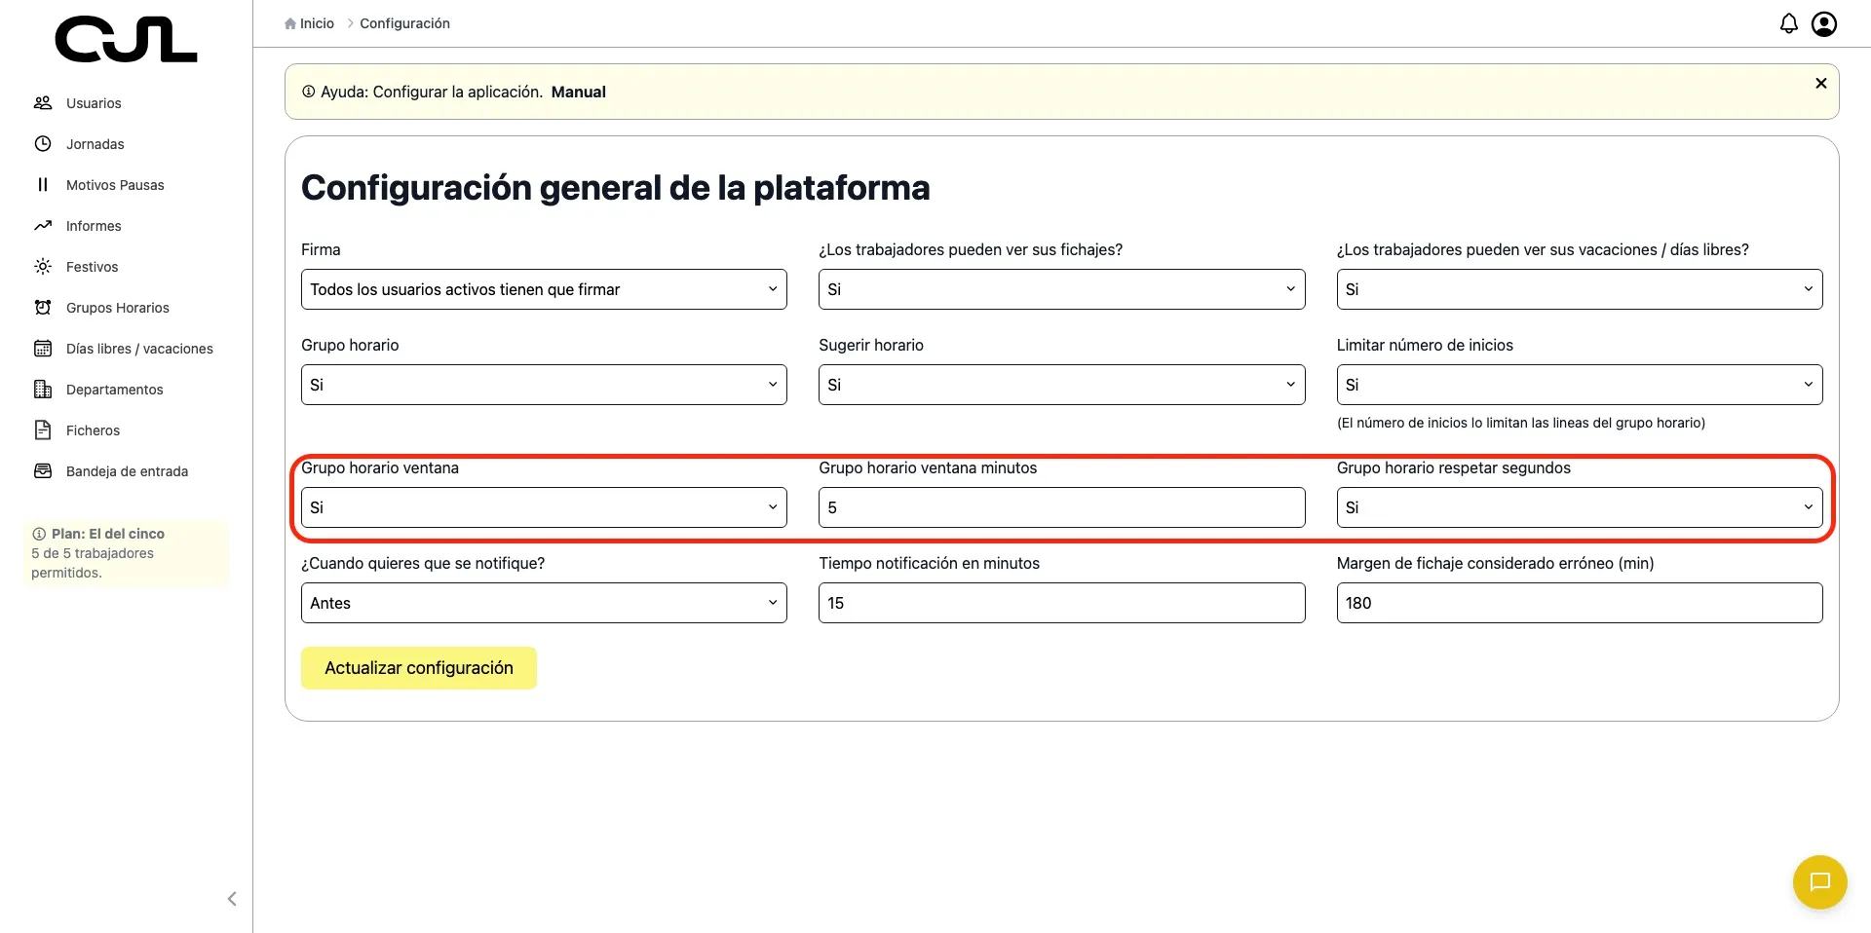Open the chat support bubble
The image size is (1871, 933).
(x=1820, y=882)
